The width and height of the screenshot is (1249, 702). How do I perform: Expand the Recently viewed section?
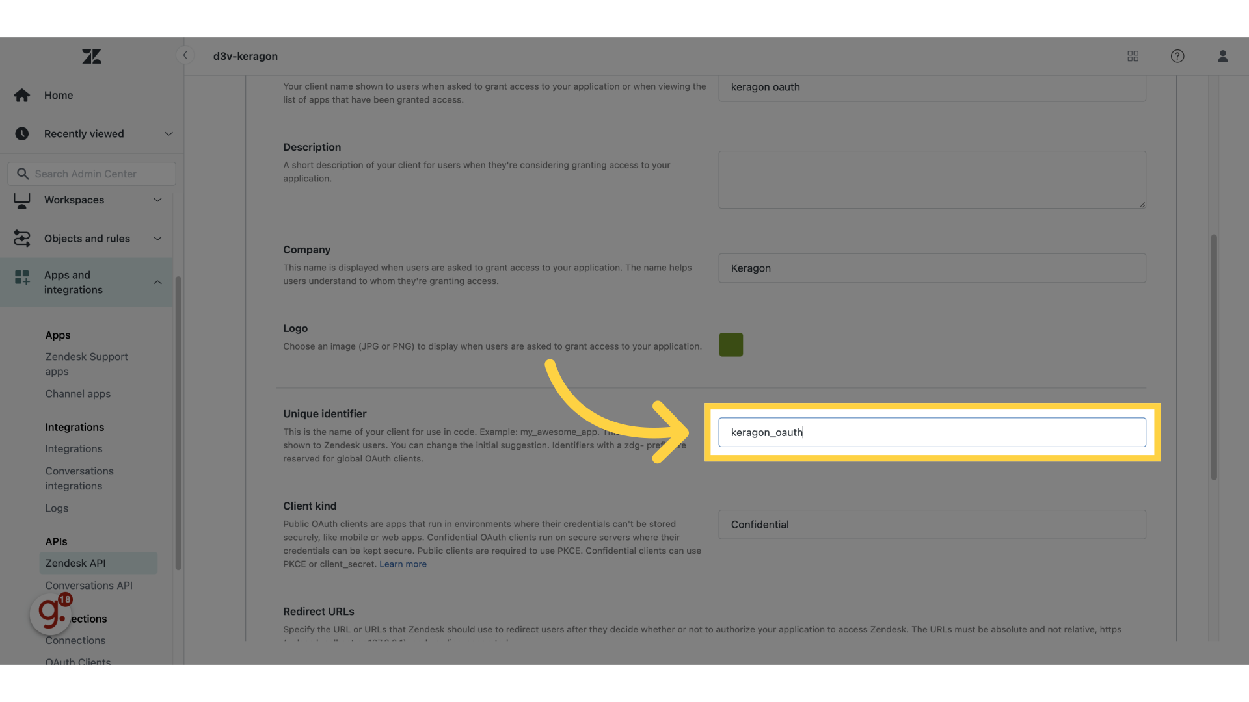(x=168, y=134)
